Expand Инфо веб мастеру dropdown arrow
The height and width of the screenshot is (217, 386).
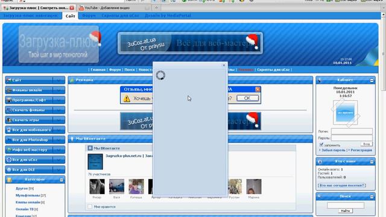(59, 150)
